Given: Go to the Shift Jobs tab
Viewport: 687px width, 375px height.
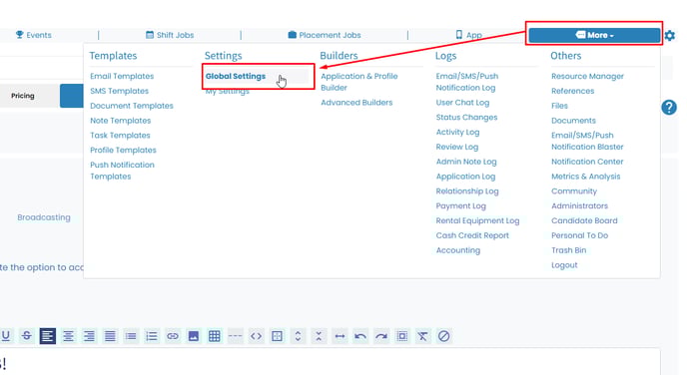Looking at the screenshot, I should point(170,35).
